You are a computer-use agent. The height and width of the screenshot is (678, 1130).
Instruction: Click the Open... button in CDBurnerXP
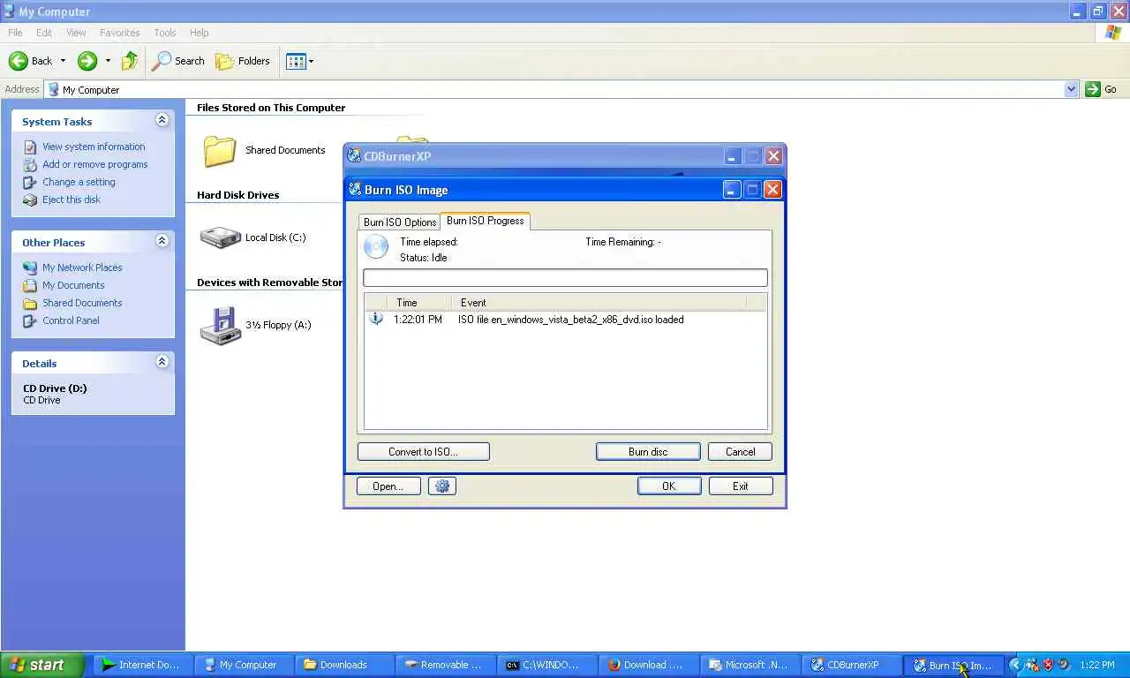click(388, 486)
